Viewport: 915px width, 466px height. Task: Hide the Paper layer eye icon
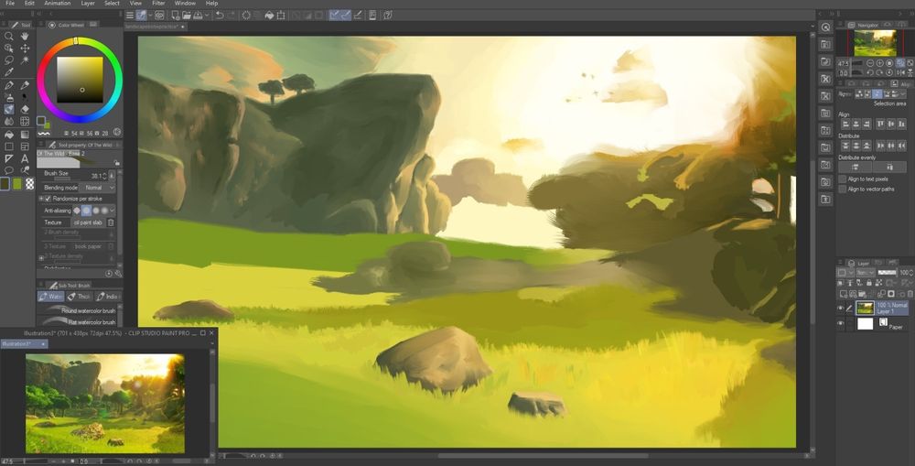841,323
